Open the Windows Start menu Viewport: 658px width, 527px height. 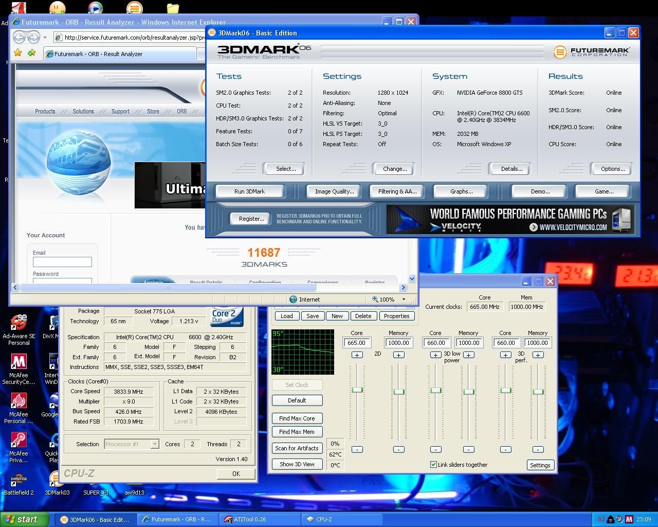(25, 519)
